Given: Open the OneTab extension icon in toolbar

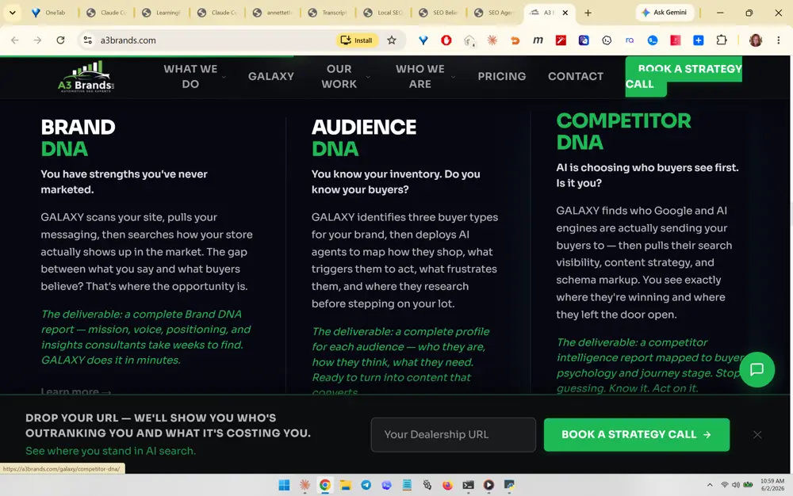Looking at the screenshot, I should (423, 40).
